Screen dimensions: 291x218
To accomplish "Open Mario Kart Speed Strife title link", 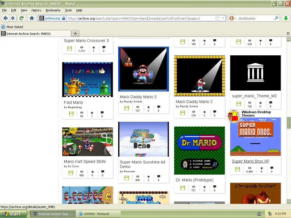I will (85, 162).
